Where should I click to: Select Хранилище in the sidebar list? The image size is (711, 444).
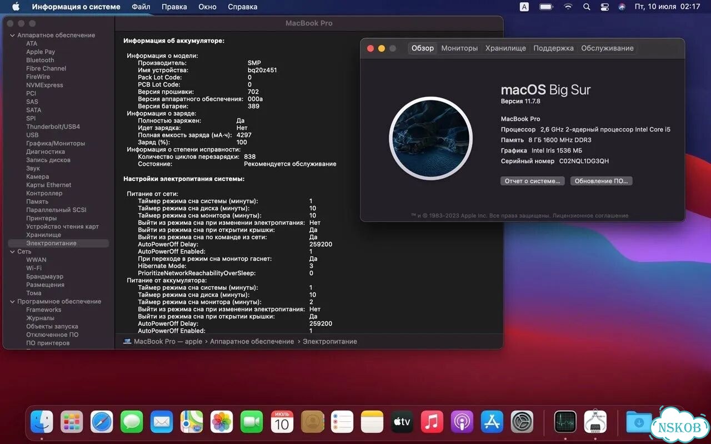coord(43,235)
